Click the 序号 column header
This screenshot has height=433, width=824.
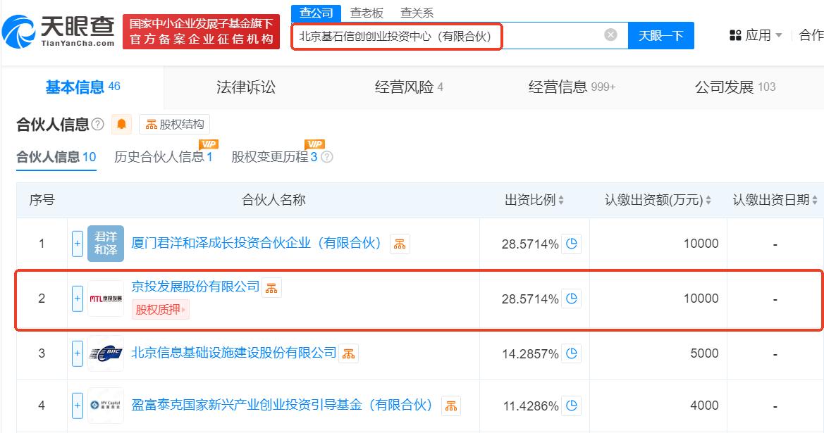tap(42, 200)
